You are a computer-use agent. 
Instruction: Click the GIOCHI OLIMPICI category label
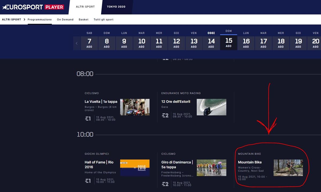[97, 154]
